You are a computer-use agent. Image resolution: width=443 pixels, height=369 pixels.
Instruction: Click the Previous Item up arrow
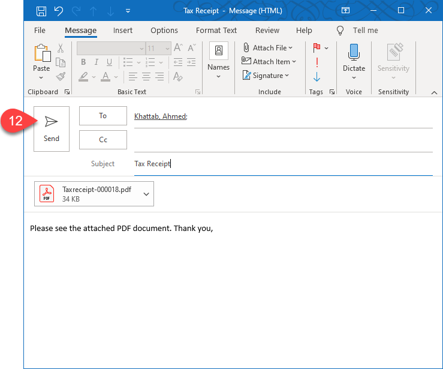tap(94, 11)
